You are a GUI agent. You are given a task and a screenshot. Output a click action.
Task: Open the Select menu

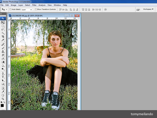tap(28, 5)
